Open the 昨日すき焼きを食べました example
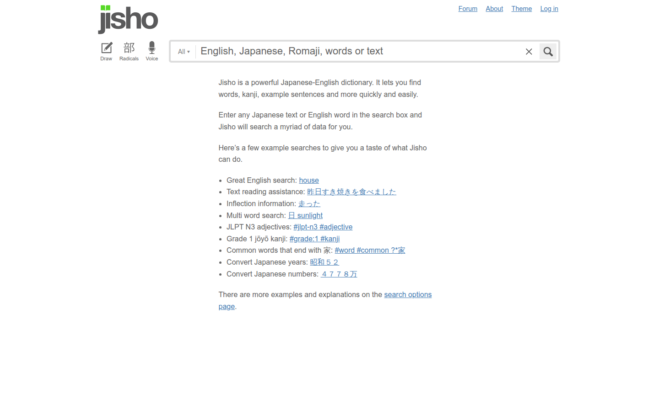659x394 pixels. [x=351, y=192]
